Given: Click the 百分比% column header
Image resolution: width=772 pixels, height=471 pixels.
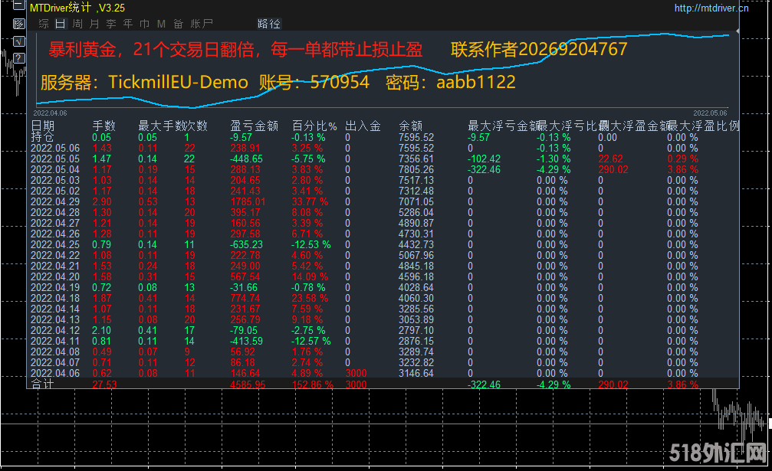Looking at the screenshot, I should coord(314,126).
